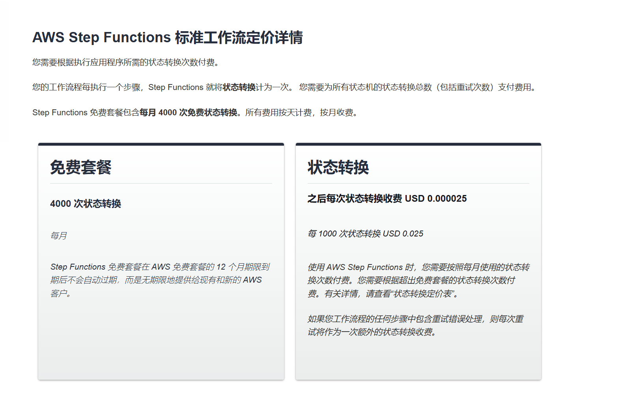
Task: Click the '免费套餐' card title
Action: pos(81,167)
